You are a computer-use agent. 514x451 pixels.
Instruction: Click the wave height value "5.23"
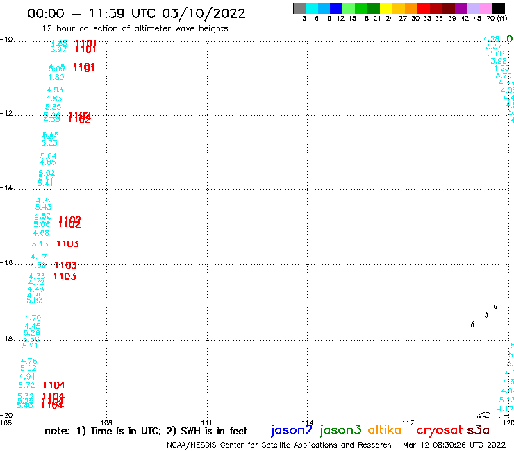pyautogui.click(x=49, y=143)
